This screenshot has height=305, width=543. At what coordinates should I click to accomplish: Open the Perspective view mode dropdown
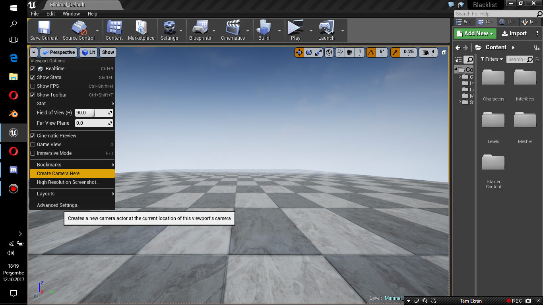[59, 52]
